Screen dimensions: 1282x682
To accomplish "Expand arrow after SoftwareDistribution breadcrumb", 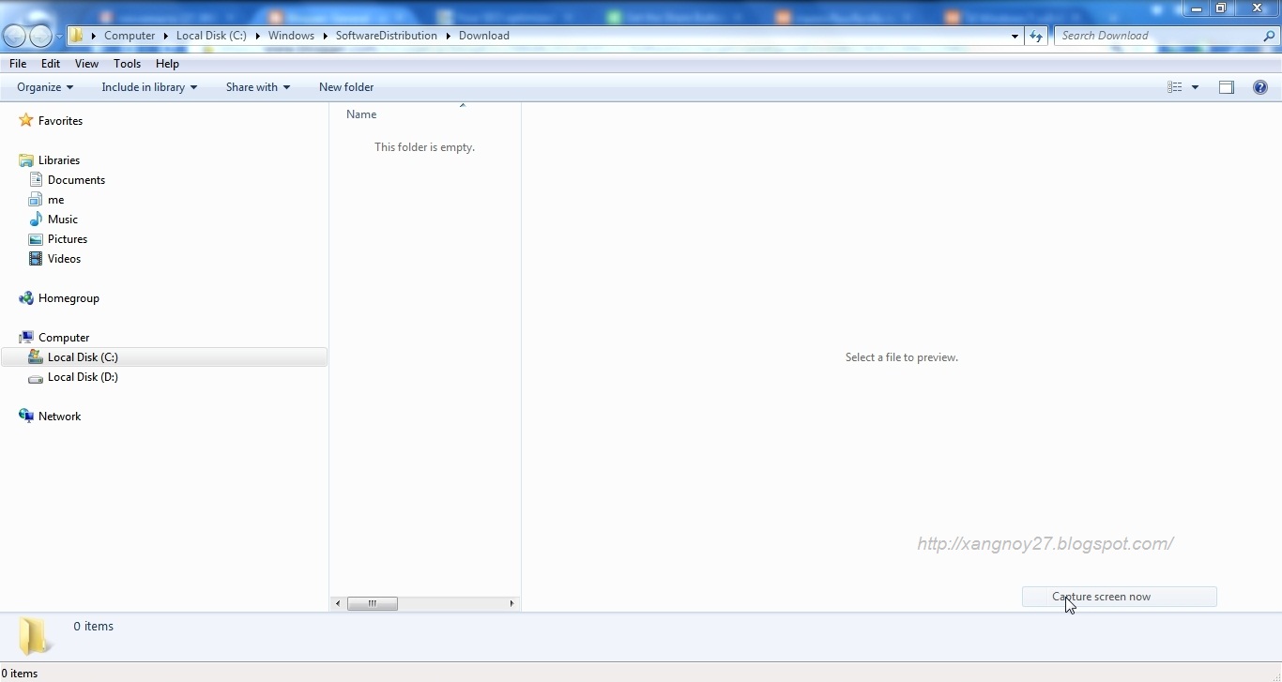I will point(449,36).
